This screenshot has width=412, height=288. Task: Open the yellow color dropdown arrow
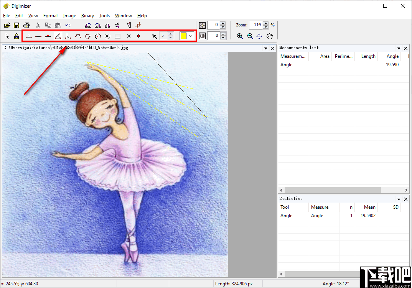point(191,36)
